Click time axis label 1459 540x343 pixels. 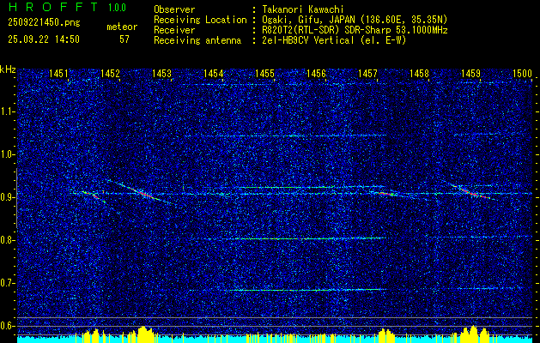click(x=470, y=73)
